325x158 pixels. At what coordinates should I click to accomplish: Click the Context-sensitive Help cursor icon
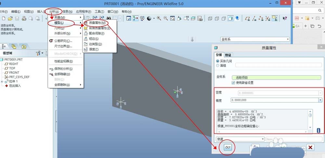click(285, 18)
